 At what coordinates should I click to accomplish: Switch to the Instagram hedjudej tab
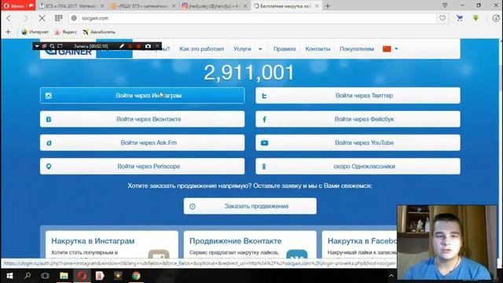pyautogui.click(x=215, y=6)
